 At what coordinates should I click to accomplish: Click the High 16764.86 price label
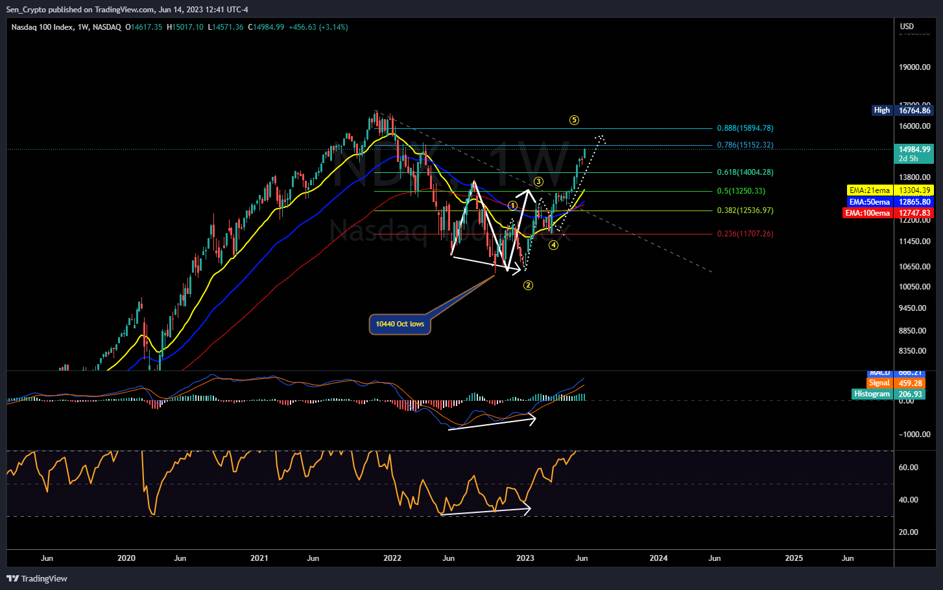point(902,110)
